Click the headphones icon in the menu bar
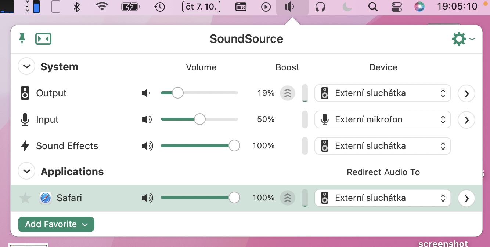Image resolution: width=490 pixels, height=247 pixels. [320, 7]
